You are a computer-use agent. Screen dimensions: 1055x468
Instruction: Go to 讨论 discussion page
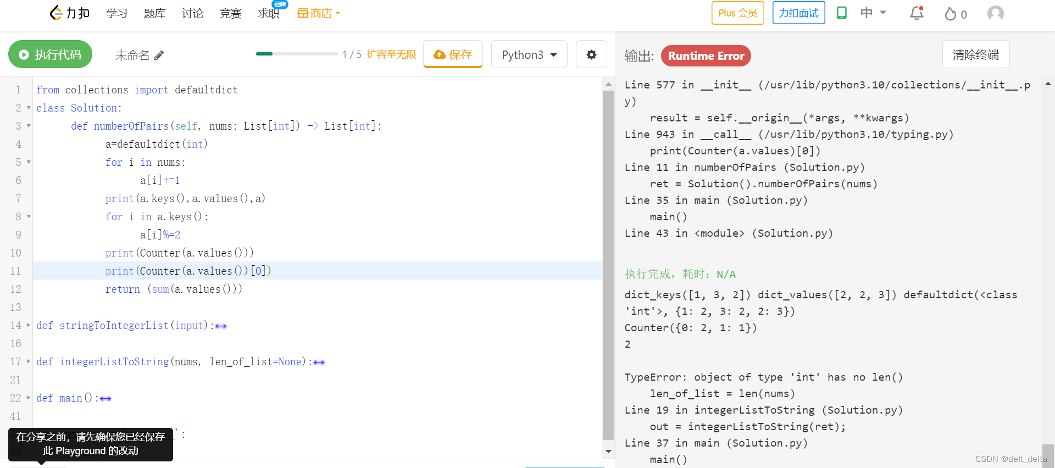click(192, 13)
